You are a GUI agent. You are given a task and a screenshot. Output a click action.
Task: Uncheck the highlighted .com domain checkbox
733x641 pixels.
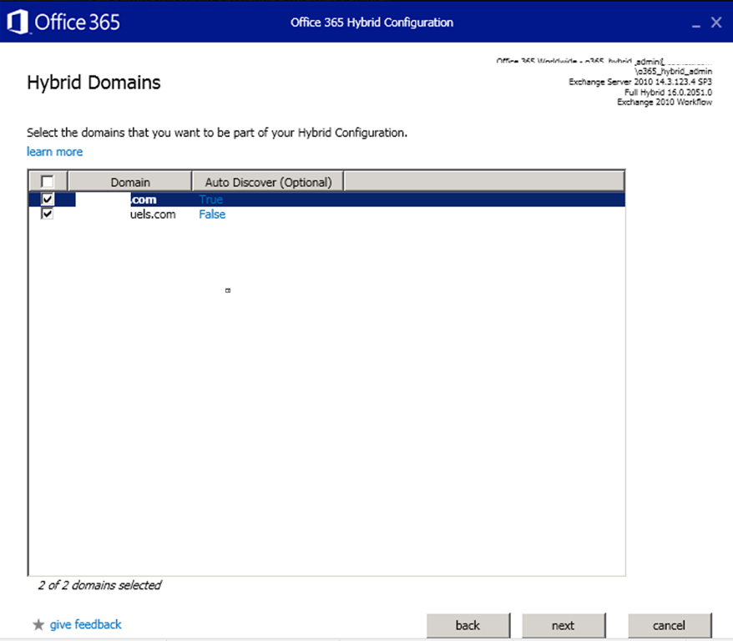[x=48, y=199]
